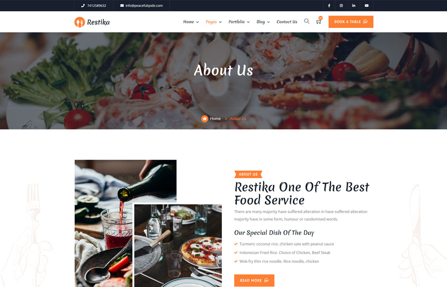Expand the Blog dropdown menu

click(263, 22)
